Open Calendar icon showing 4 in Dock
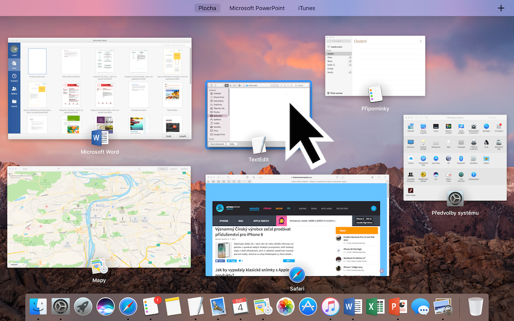The height and width of the screenshot is (321, 514). [x=240, y=307]
